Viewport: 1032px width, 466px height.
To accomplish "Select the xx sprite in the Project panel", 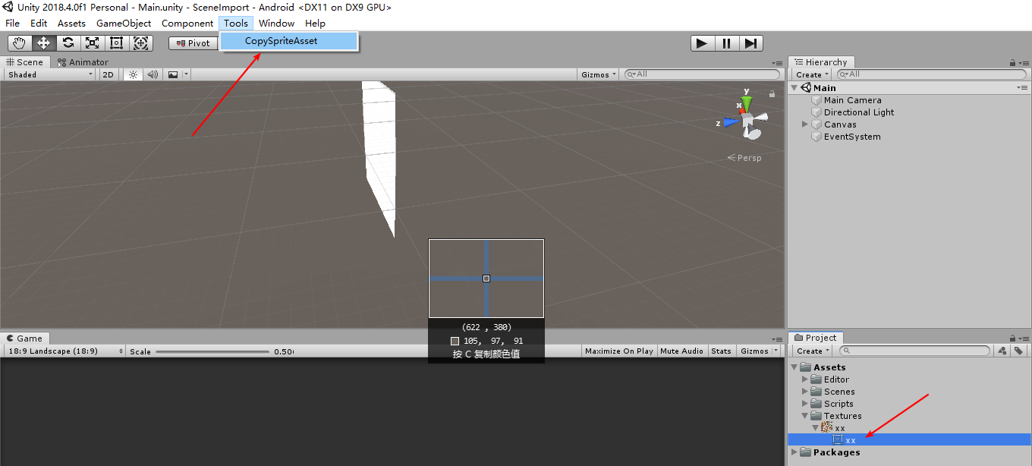I will coord(850,439).
